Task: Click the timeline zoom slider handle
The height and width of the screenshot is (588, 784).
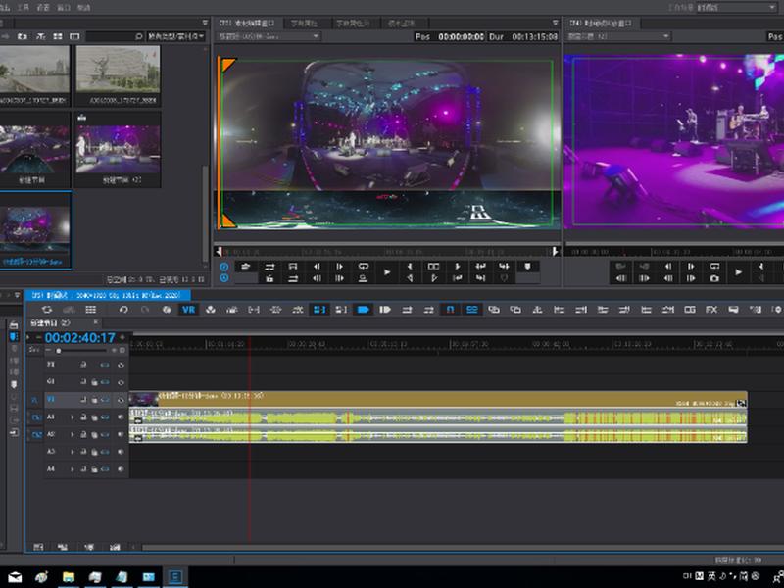Action: [x=59, y=351]
